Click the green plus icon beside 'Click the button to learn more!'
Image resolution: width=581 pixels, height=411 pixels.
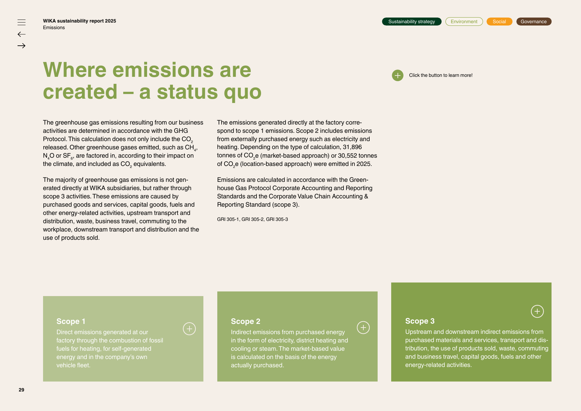[x=397, y=76]
